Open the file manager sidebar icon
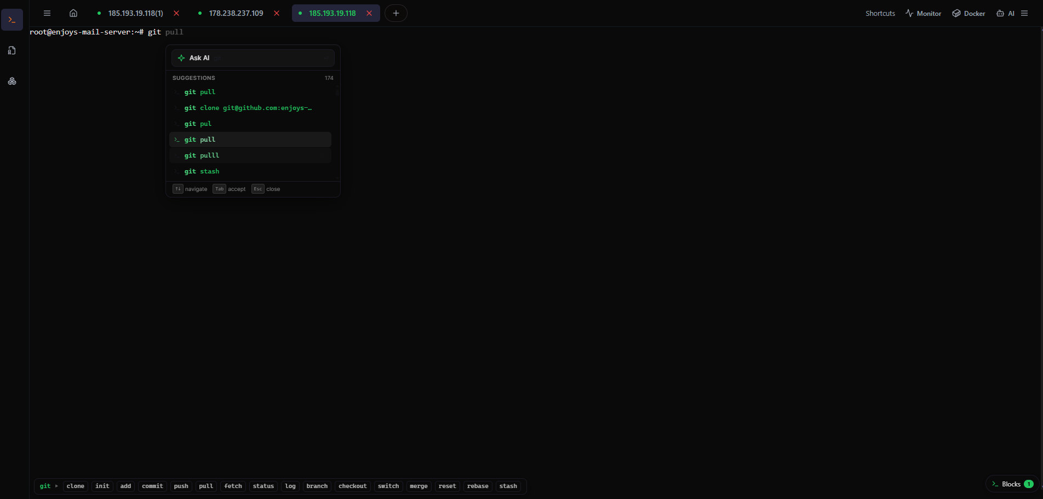The image size is (1043, 499). 12,50
